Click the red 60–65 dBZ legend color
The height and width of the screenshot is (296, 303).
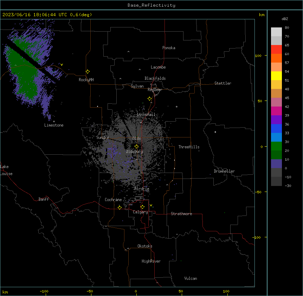point(276,50)
